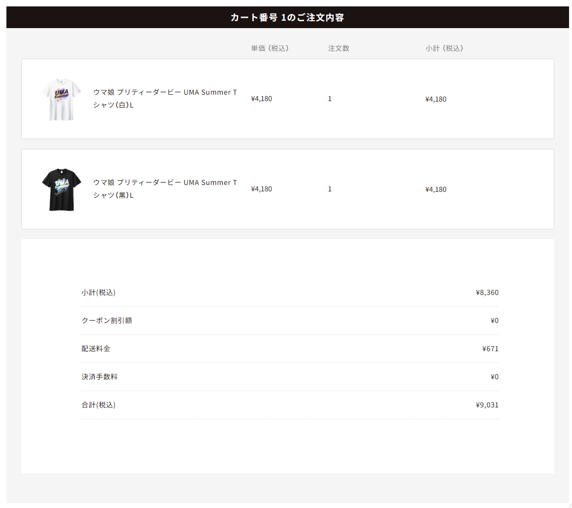Select the white T-shirt's unit price
Screen dimensions: 572x508
click(x=262, y=99)
